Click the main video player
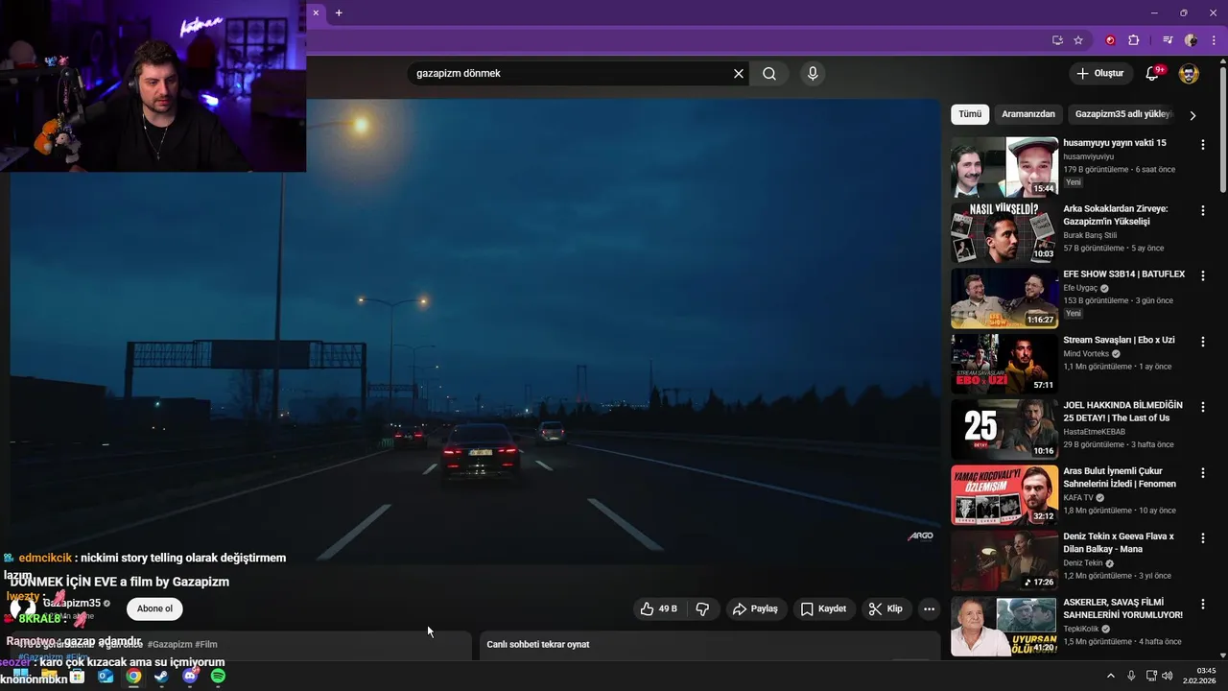 475,331
